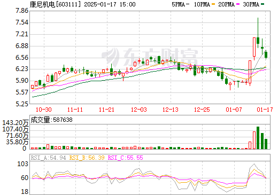The image size is (278, 195).
Task: Click the stock title 康尼机电[603111]
Action: click(x=55, y=4)
